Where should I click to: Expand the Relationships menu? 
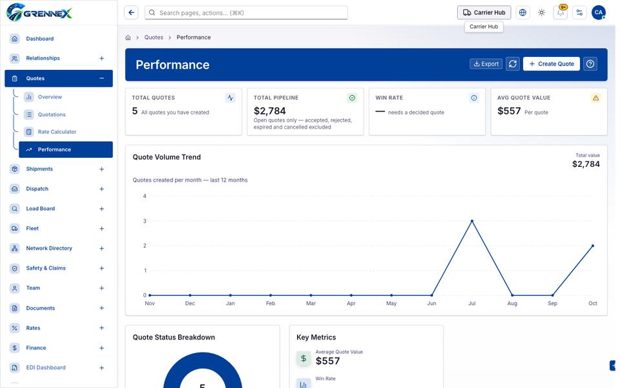point(101,58)
